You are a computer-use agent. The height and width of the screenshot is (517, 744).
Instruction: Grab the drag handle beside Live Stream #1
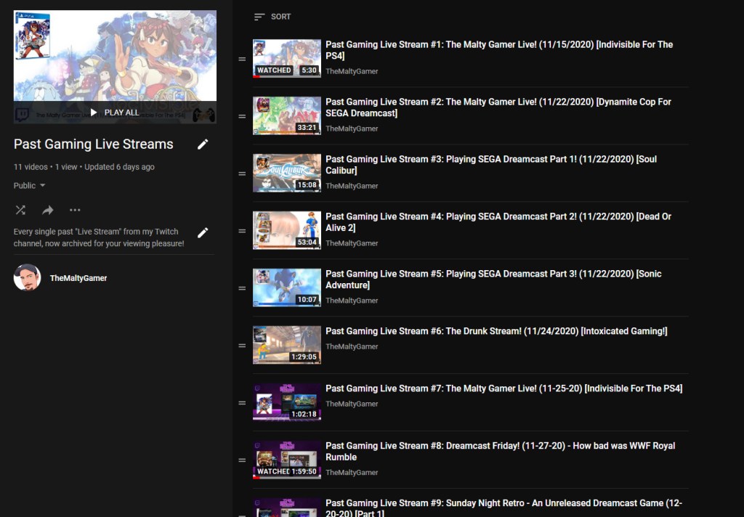point(242,60)
